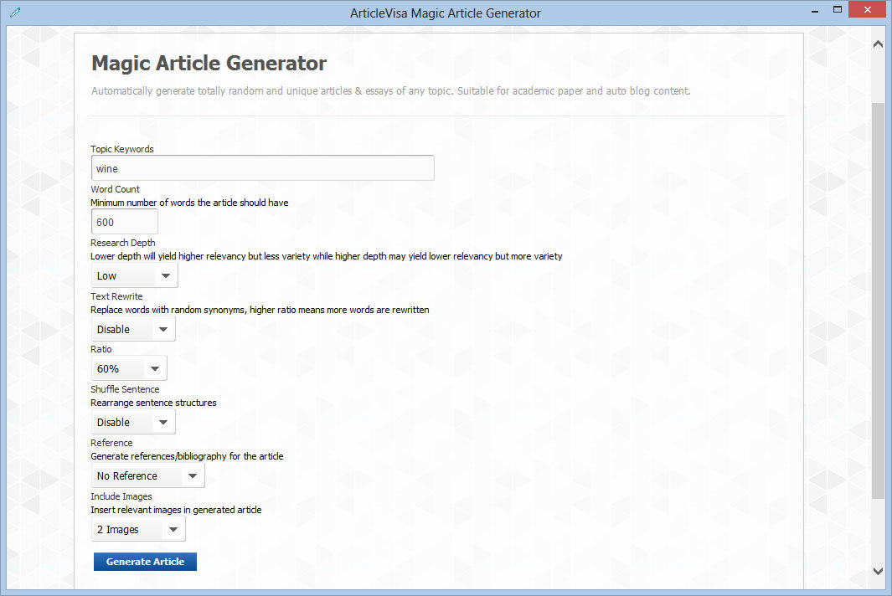The height and width of the screenshot is (596, 892).
Task: Click the 'Rearrange sentence structures' description
Action: point(153,403)
